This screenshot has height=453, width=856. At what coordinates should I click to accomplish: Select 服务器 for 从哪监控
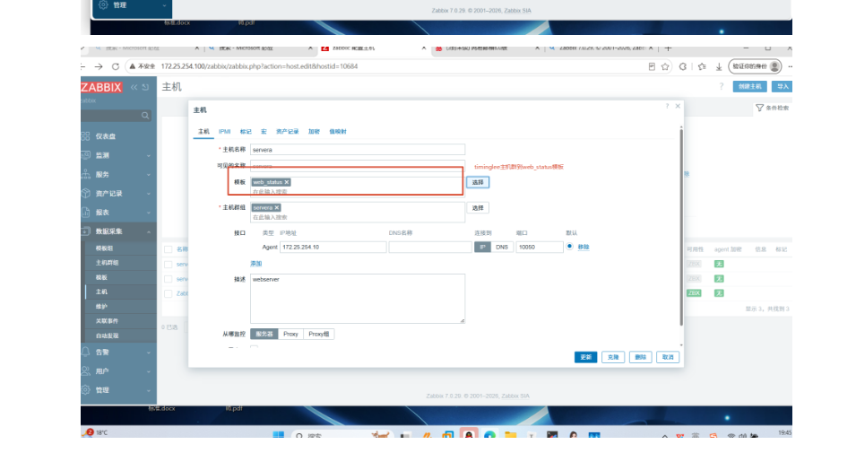[264, 334]
